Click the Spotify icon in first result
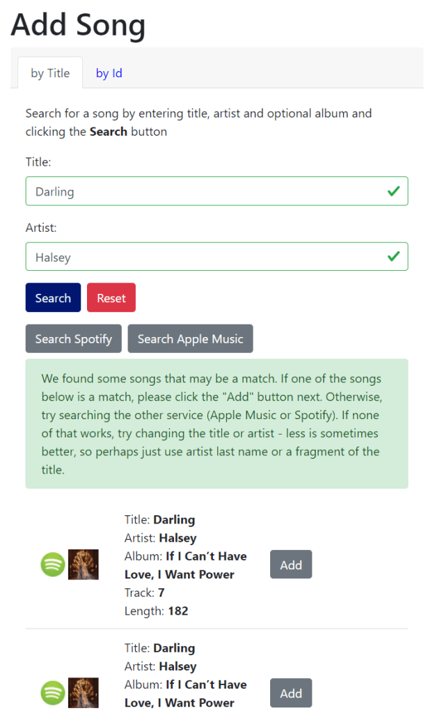The height and width of the screenshot is (713, 435). click(x=53, y=565)
